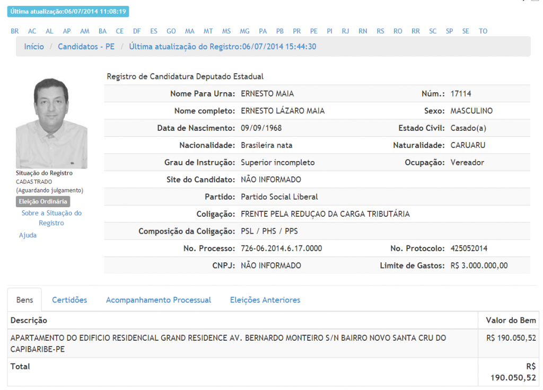The image size is (543, 390).
Task: Click the Superior incompleto education value
Action: (x=278, y=163)
